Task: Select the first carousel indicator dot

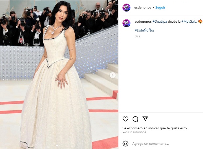Action: 57,146
